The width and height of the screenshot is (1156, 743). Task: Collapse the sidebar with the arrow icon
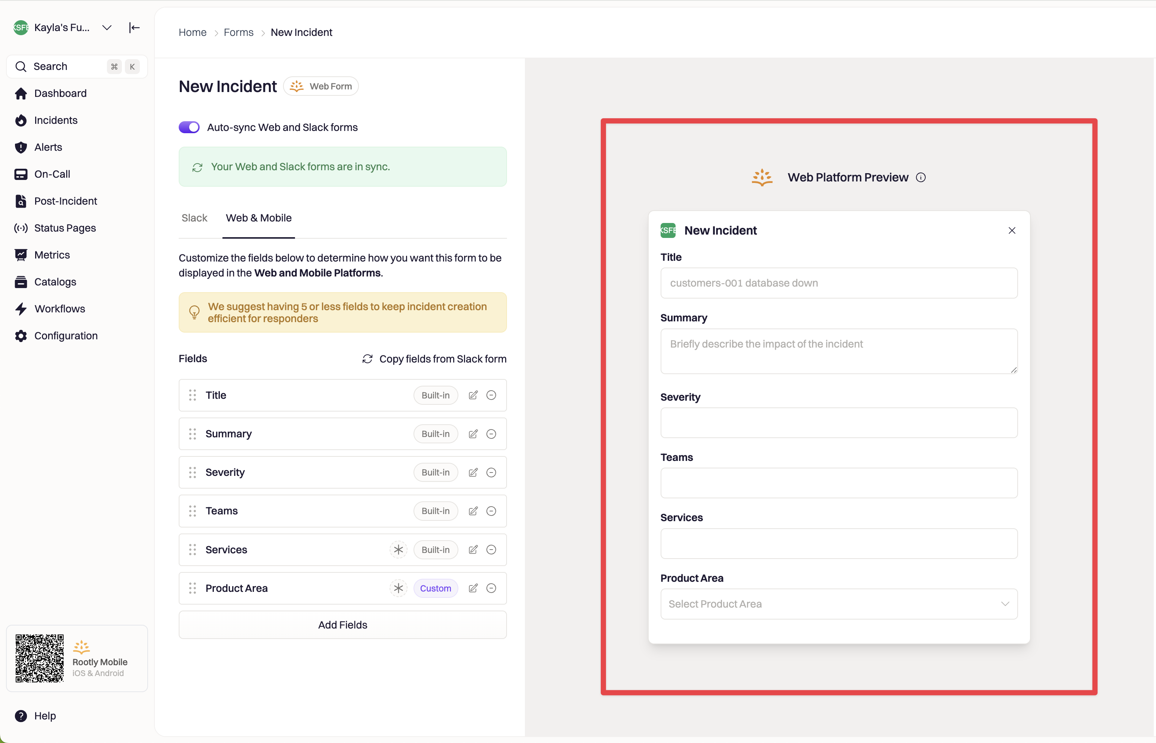pyautogui.click(x=134, y=28)
